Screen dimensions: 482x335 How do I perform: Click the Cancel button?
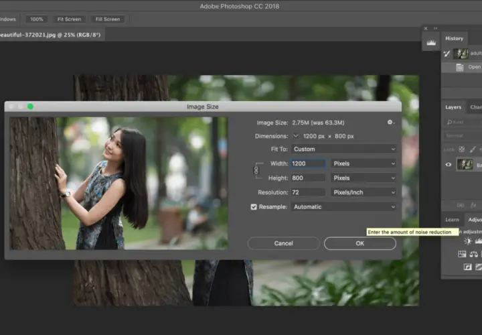point(283,243)
